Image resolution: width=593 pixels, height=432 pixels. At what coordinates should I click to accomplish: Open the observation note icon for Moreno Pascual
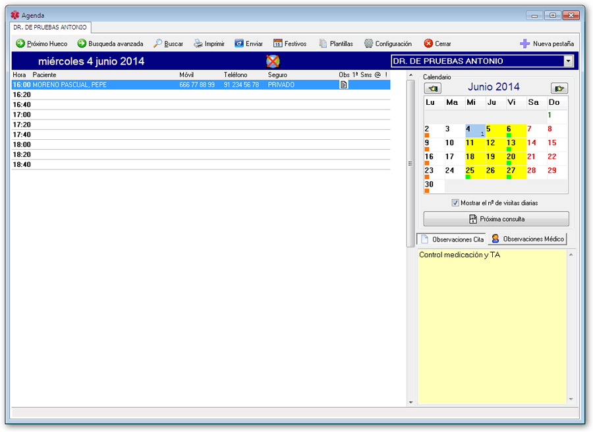click(x=343, y=85)
